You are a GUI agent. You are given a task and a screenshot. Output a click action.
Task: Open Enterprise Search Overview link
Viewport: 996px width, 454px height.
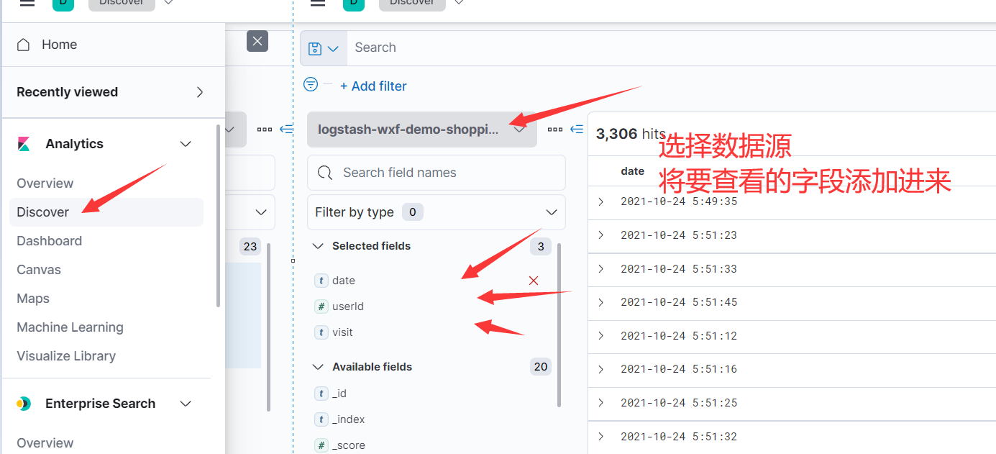[x=45, y=443]
